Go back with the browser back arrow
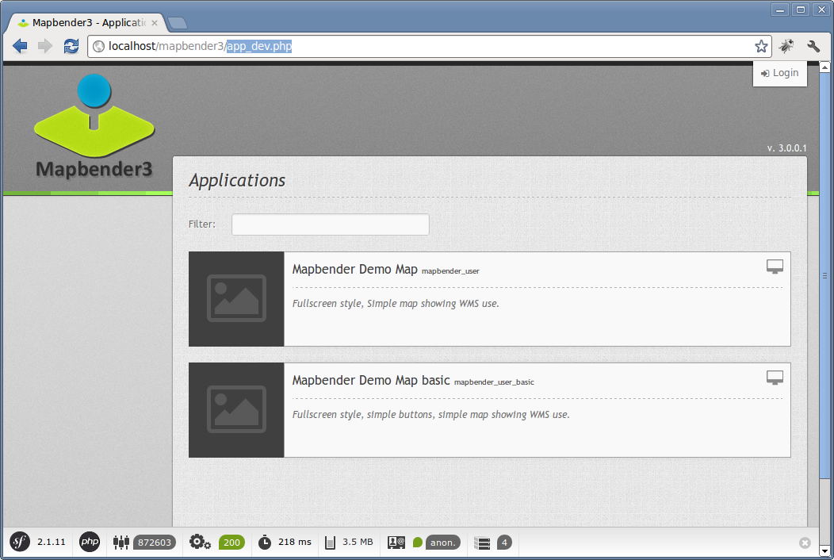 [x=20, y=46]
